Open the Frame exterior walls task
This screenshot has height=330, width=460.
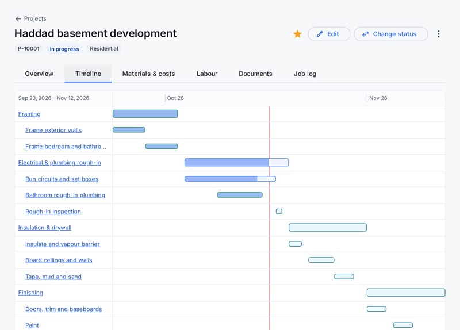pyautogui.click(x=53, y=130)
